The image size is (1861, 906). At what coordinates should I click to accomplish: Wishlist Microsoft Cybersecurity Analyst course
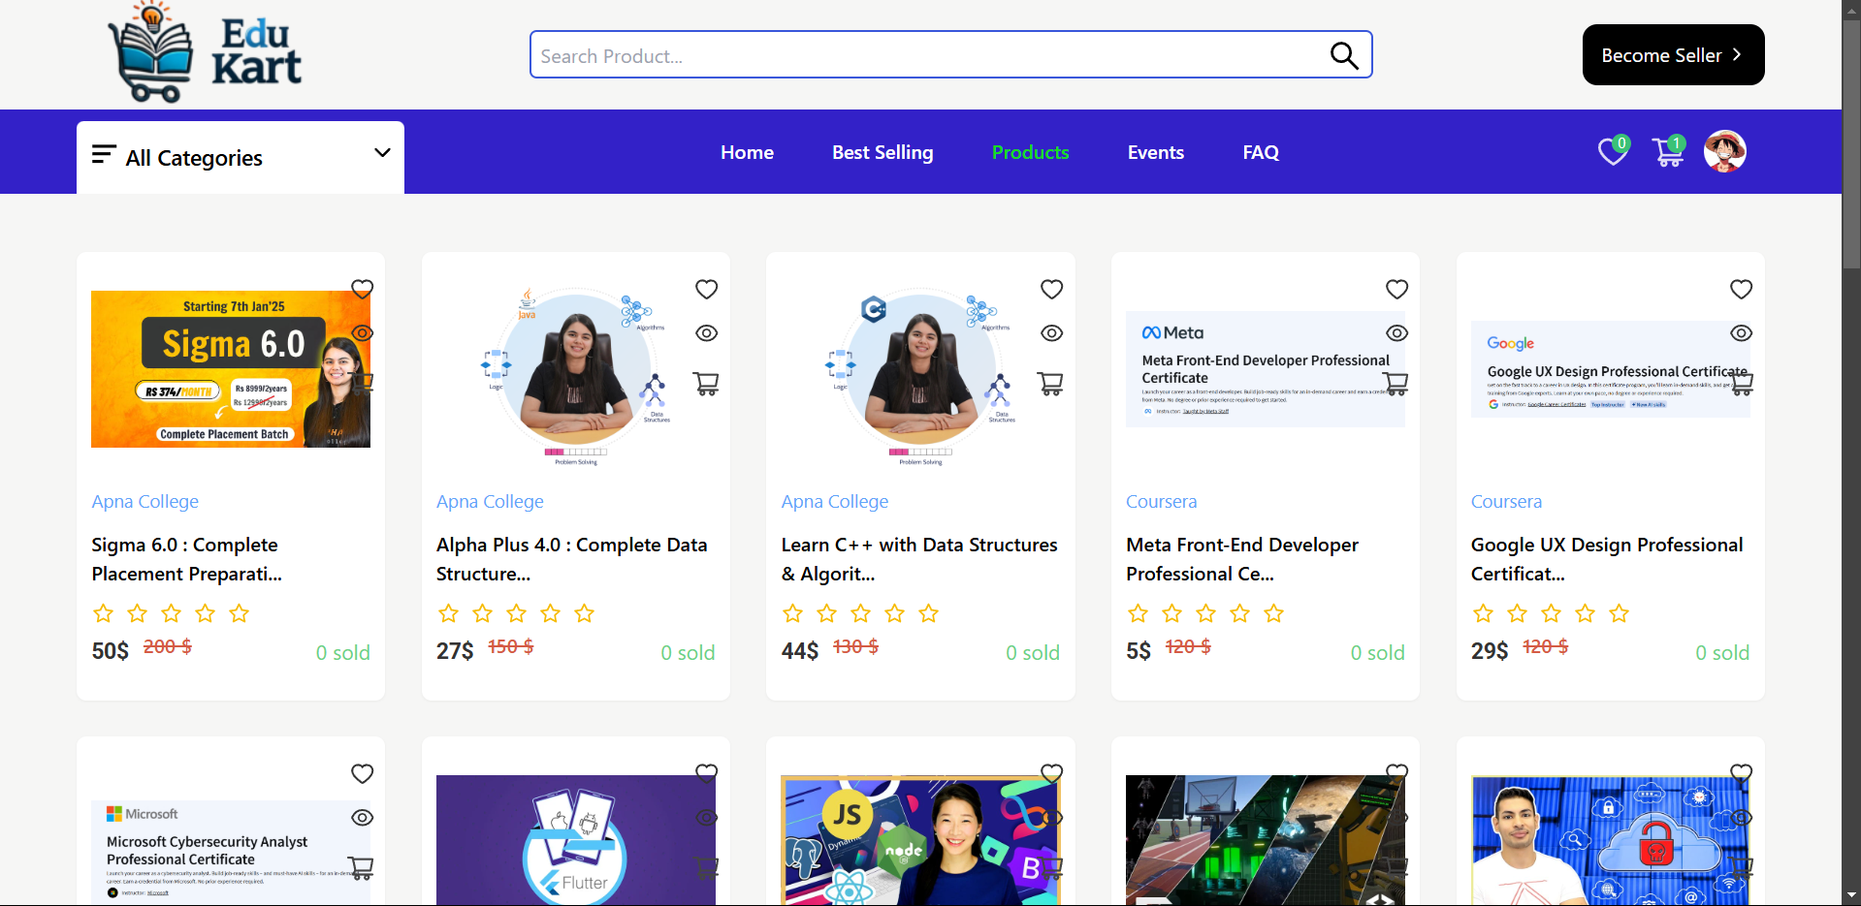pyautogui.click(x=362, y=773)
